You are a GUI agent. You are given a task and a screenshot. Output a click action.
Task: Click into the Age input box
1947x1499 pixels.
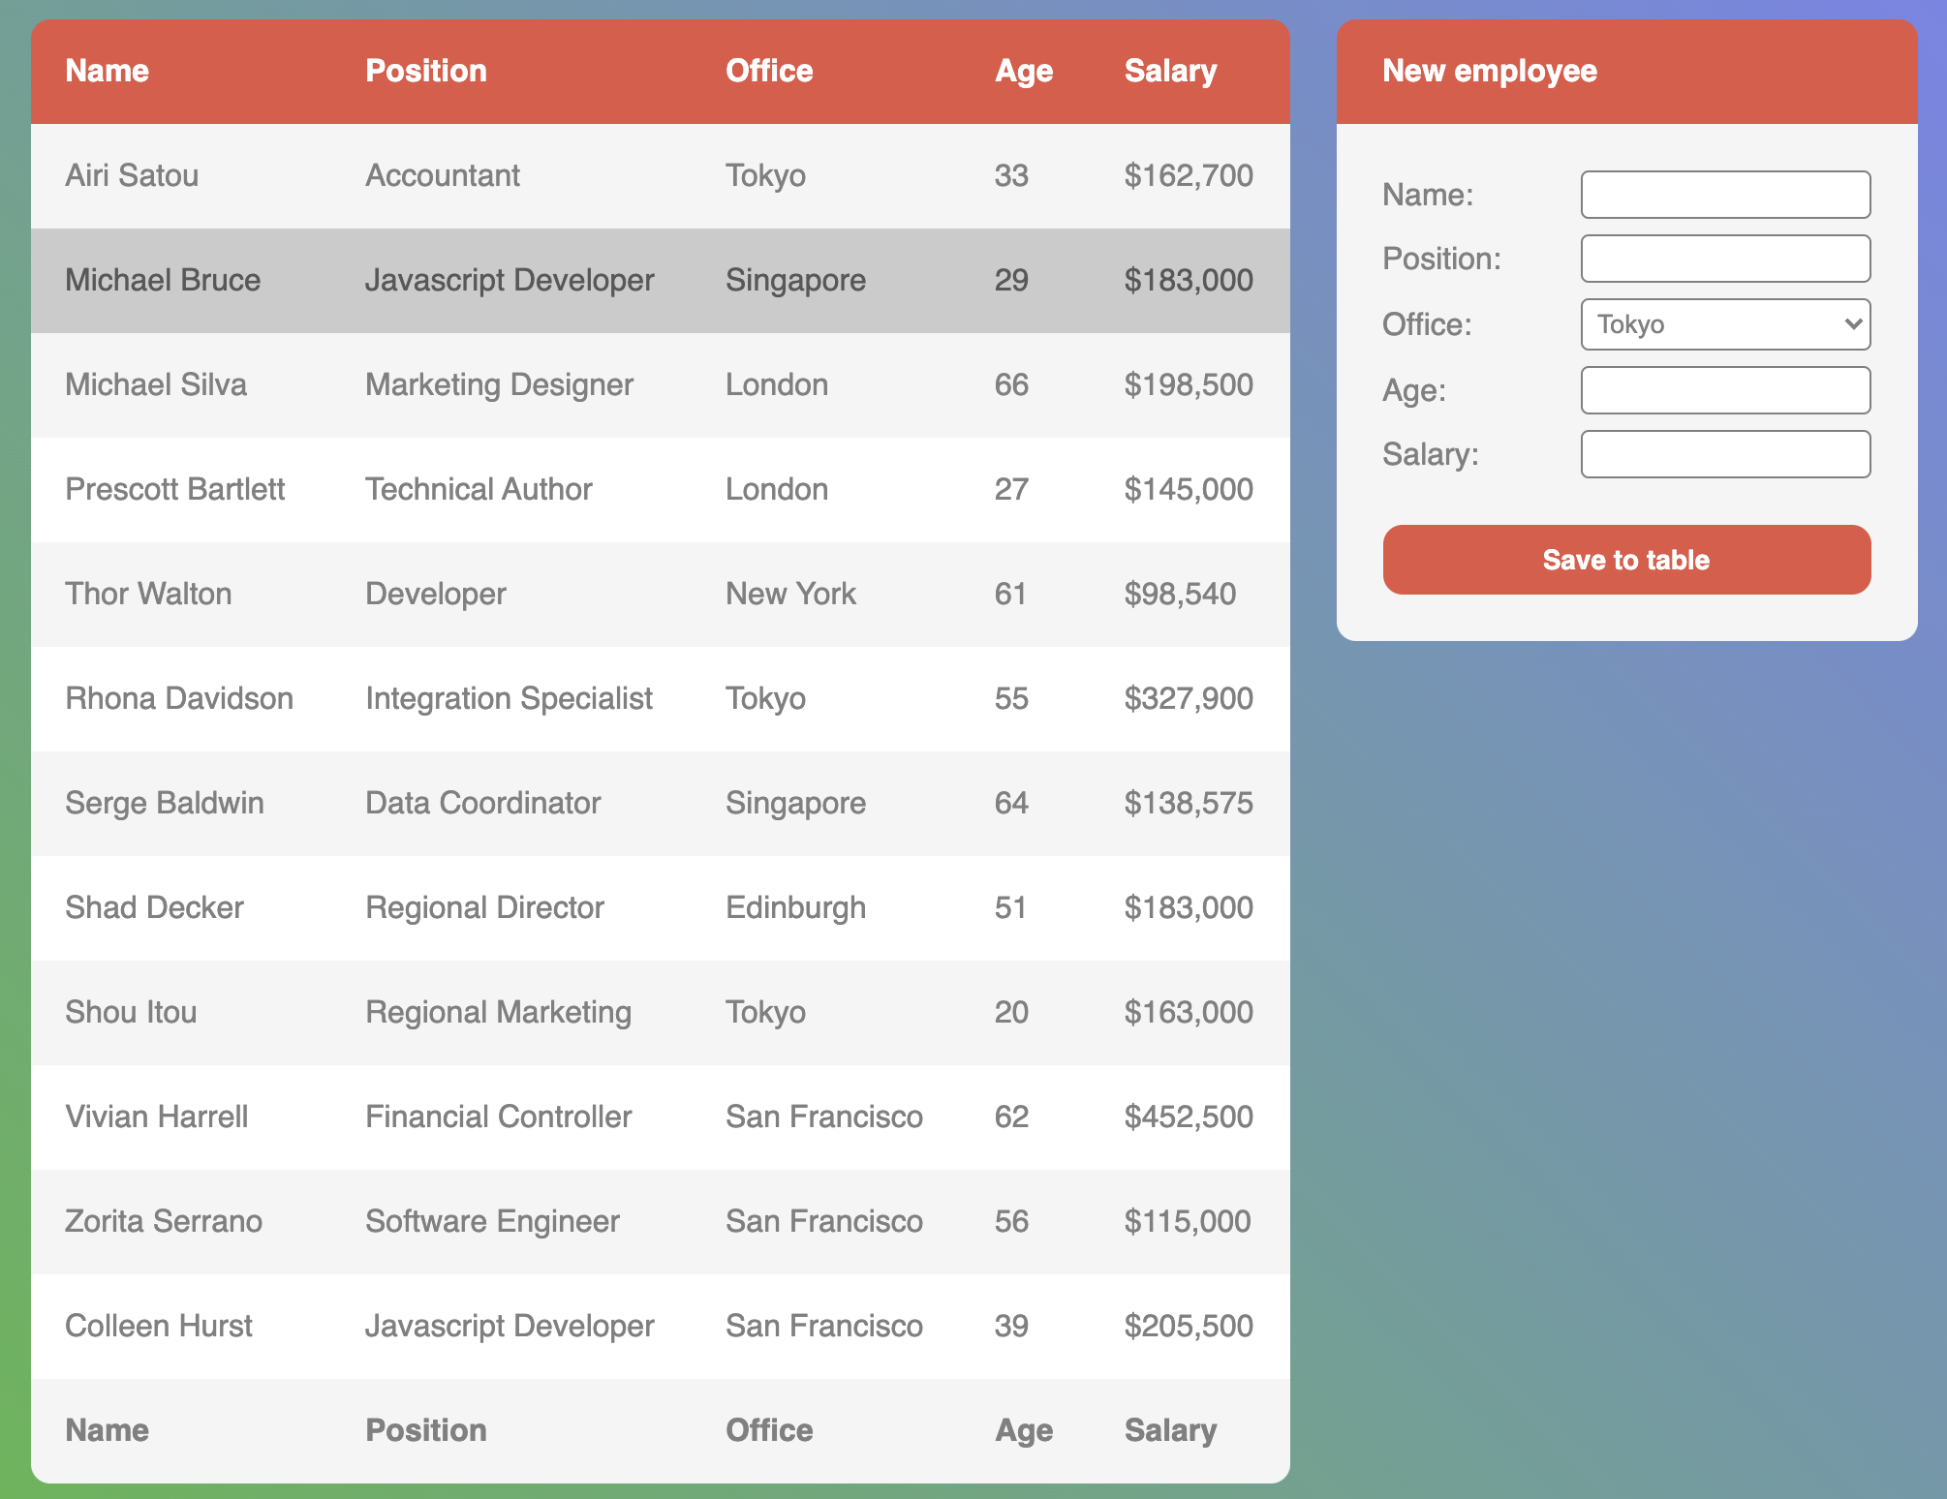tap(1724, 390)
